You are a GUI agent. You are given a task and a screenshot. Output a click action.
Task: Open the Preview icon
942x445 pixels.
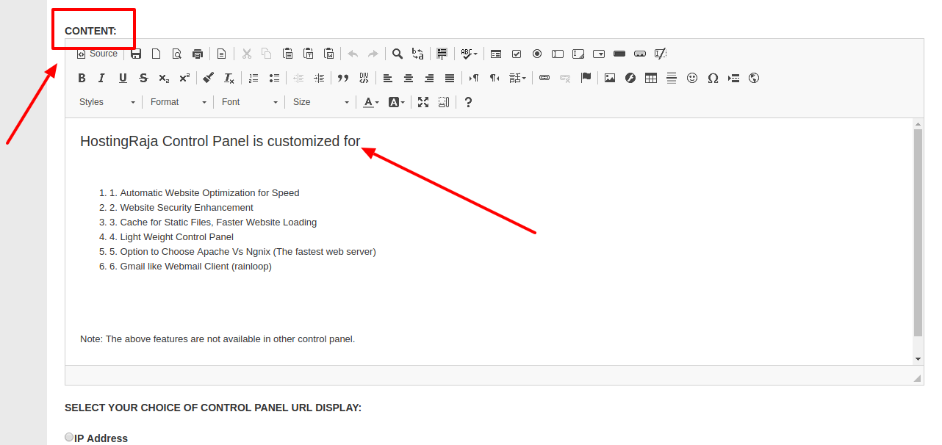tap(177, 54)
